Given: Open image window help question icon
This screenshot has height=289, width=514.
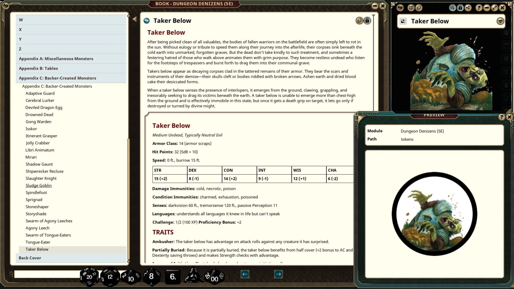Looking at the screenshot, I should (x=479, y=8).
